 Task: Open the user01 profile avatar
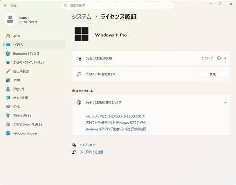coord(10,19)
